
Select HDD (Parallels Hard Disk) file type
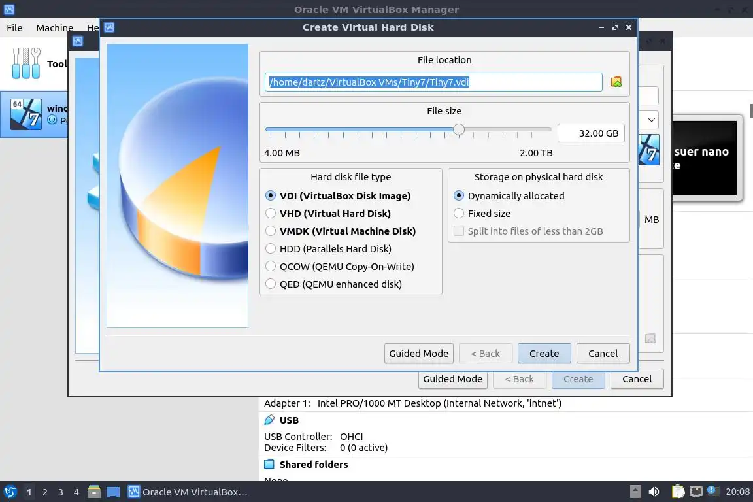329,249
